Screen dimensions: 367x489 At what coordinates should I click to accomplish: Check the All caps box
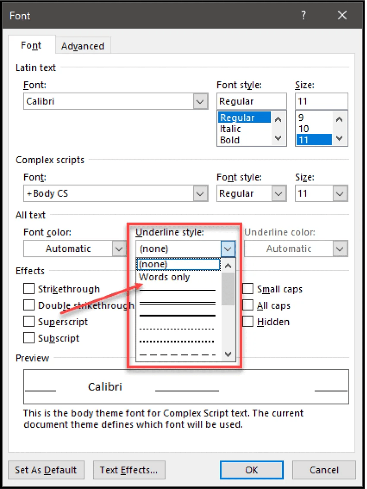247,305
